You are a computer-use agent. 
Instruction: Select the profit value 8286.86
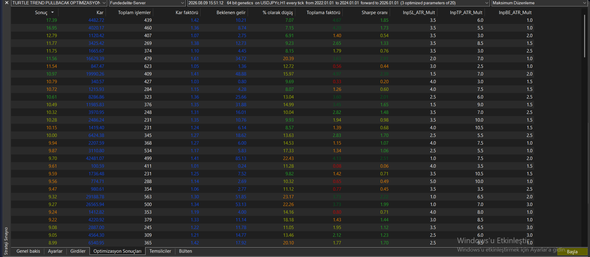pyautogui.click(x=96, y=97)
